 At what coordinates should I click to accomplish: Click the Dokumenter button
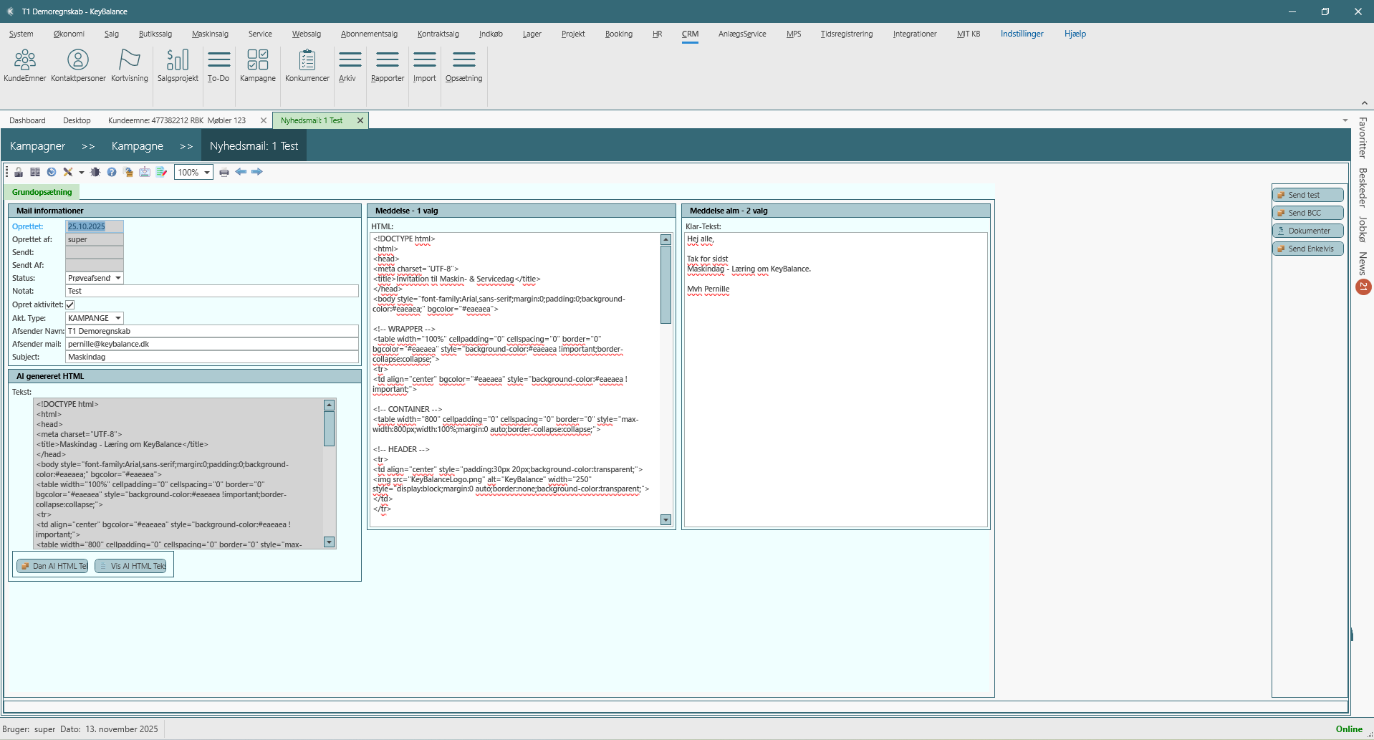(1307, 231)
